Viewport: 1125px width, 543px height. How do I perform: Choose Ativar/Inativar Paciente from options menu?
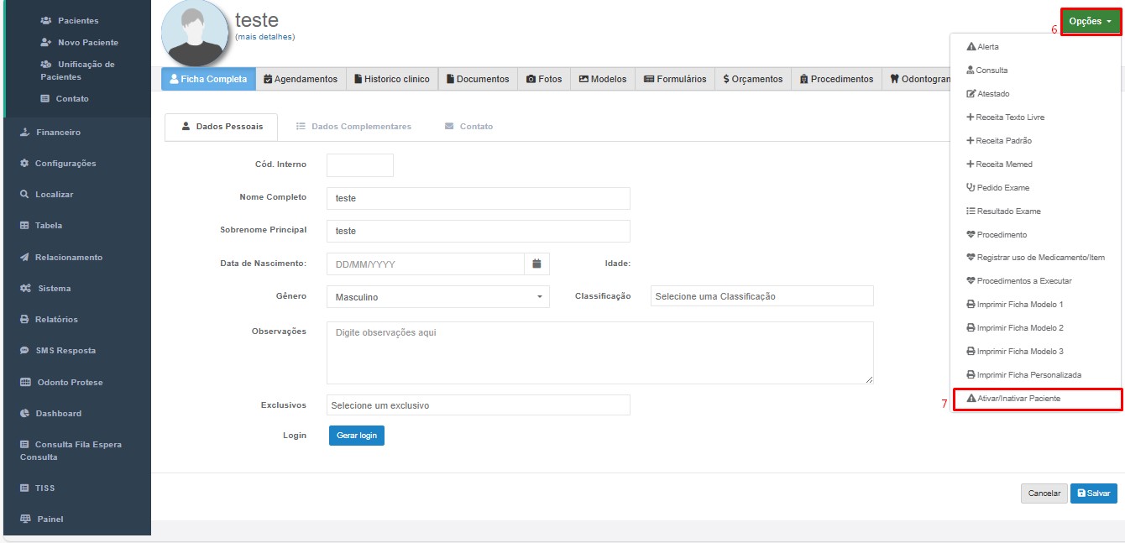tap(1018, 399)
